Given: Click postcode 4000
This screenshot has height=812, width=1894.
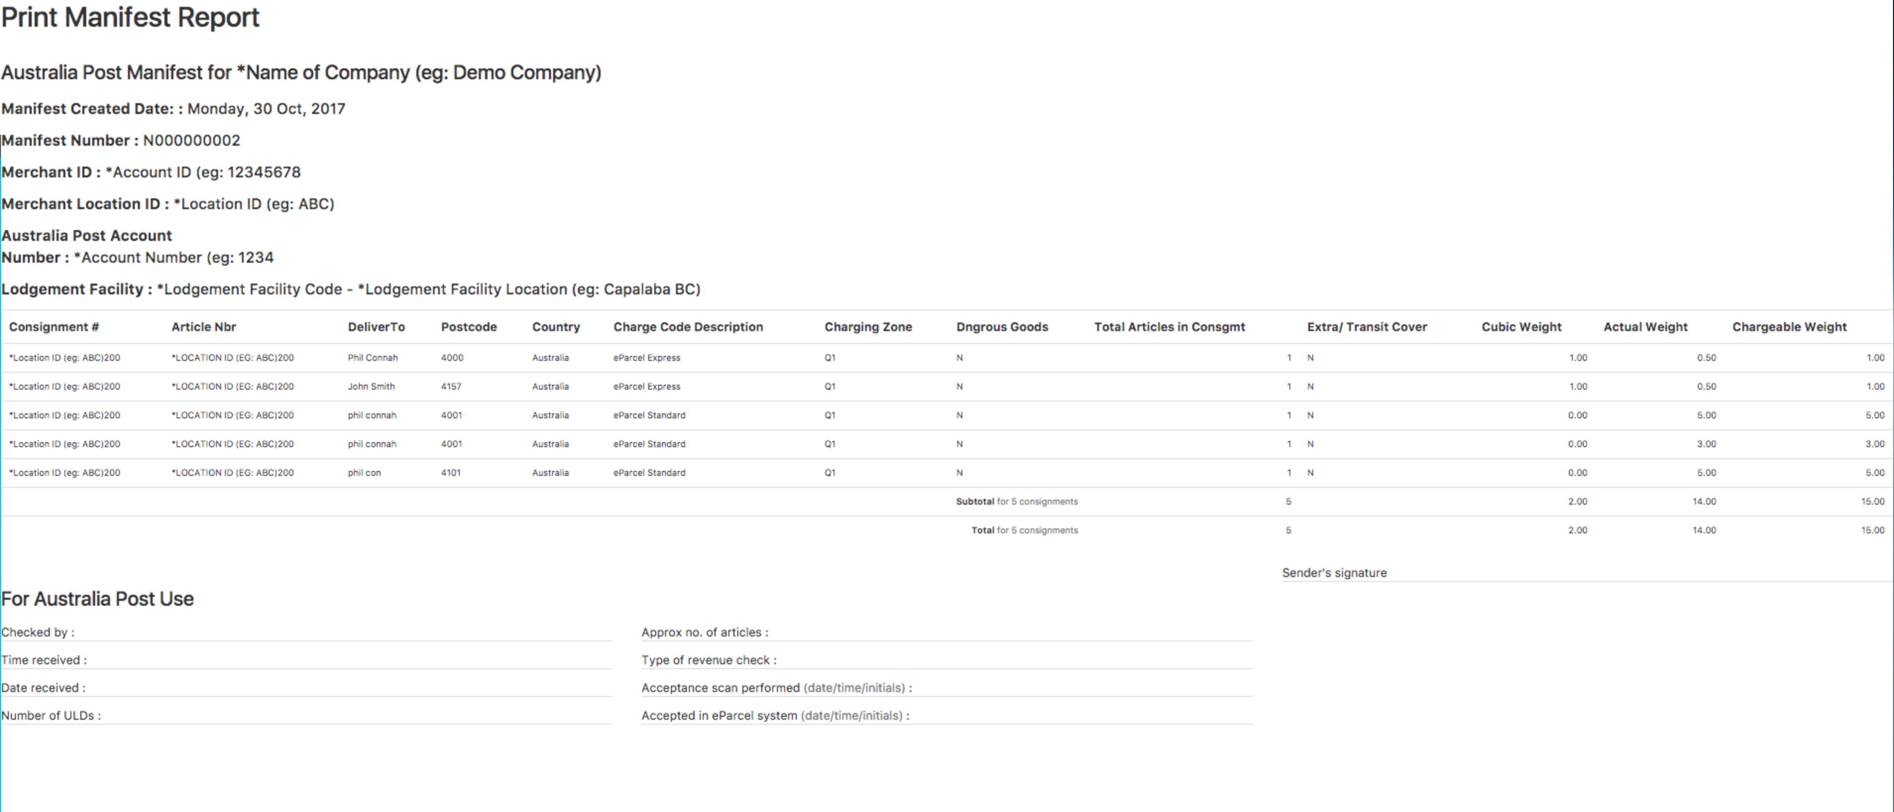Looking at the screenshot, I should pyautogui.click(x=452, y=357).
